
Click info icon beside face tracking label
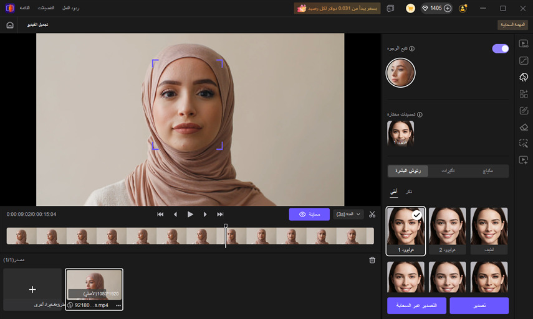411,49
